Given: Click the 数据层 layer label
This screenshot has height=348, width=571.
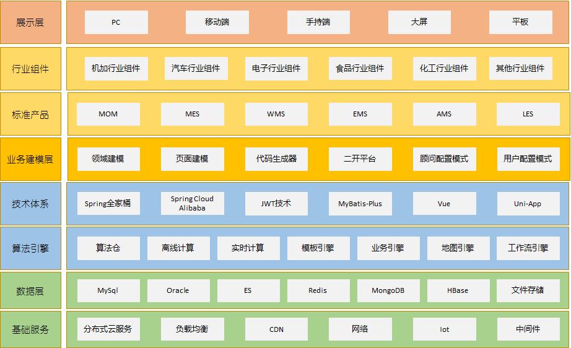Looking at the screenshot, I should click(30, 290).
